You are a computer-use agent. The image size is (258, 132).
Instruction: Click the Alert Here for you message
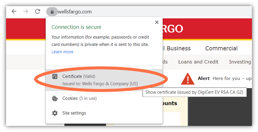(x=225, y=78)
